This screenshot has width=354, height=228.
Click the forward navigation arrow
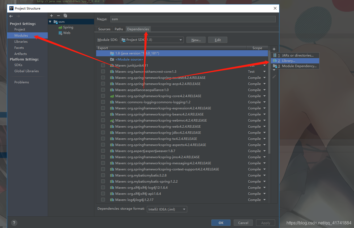pyautogui.click(x=18, y=16)
